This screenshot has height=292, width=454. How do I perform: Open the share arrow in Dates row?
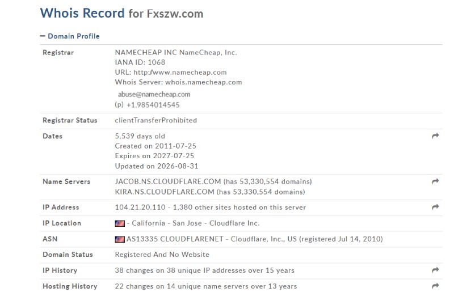click(435, 136)
